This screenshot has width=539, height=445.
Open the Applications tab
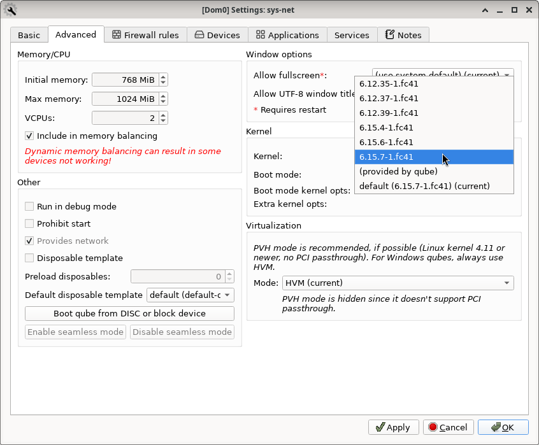coord(287,35)
